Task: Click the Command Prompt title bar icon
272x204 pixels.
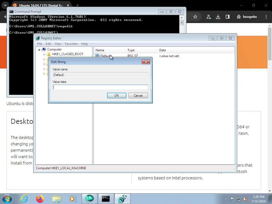Action: pyautogui.click(x=11, y=12)
